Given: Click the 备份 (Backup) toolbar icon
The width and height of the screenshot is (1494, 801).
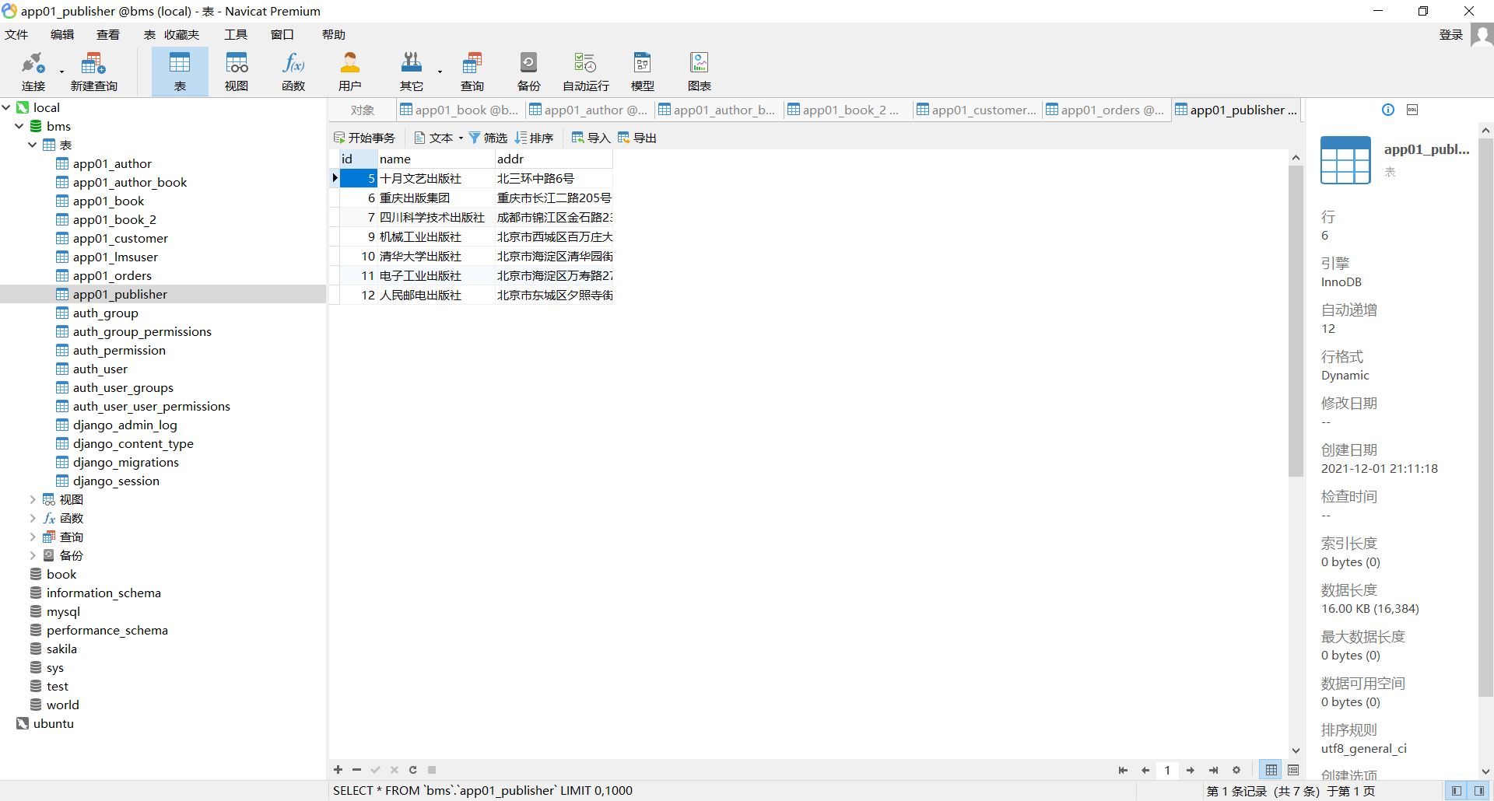Looking at the screenshot, I should coord(529,72).
